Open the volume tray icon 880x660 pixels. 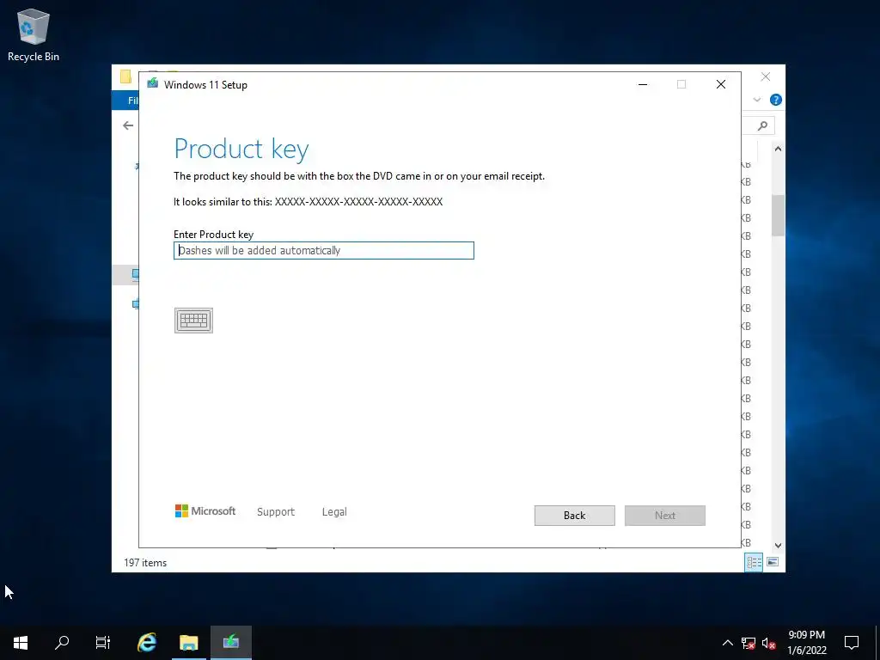[x=769, y=643]
